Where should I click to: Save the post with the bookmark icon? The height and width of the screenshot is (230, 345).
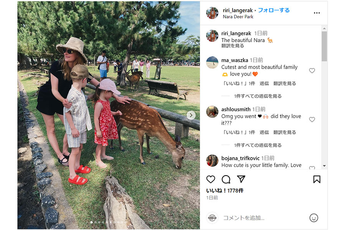[317, 179]
